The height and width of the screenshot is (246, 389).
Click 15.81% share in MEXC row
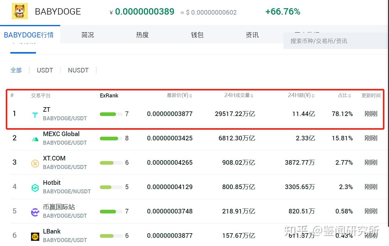tap(342, 138)
